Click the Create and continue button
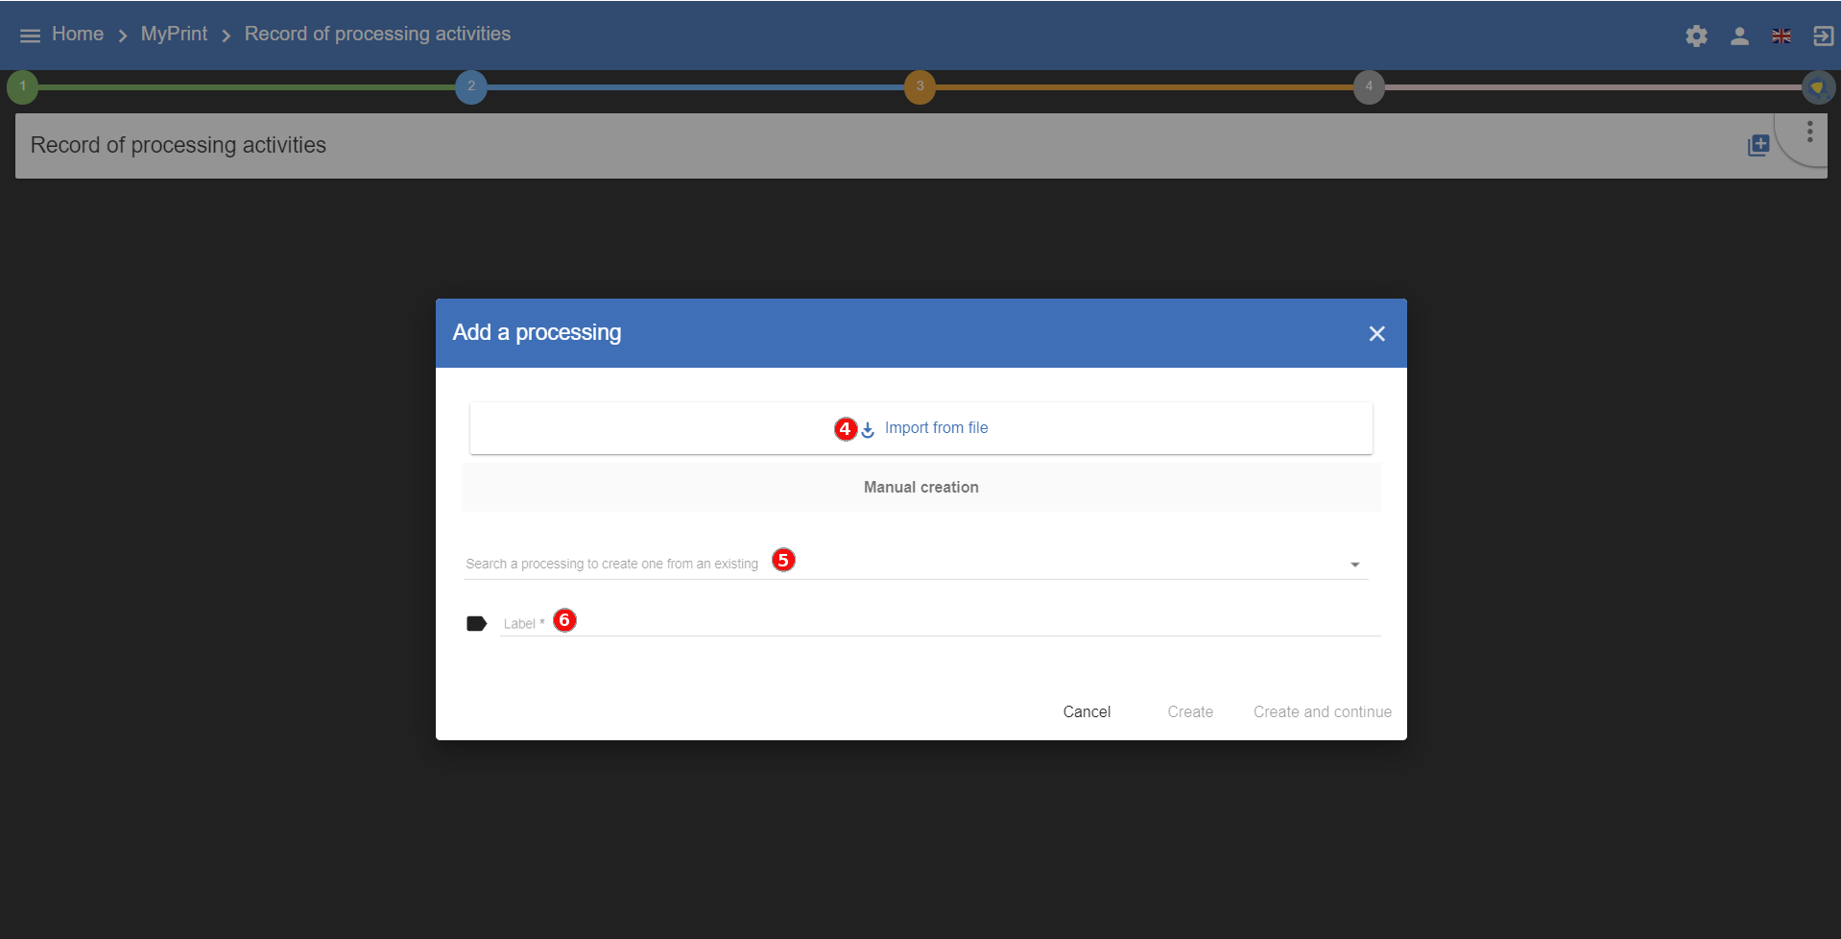Viewport: 1841px width, 939px height. (x=1322, y=711)
